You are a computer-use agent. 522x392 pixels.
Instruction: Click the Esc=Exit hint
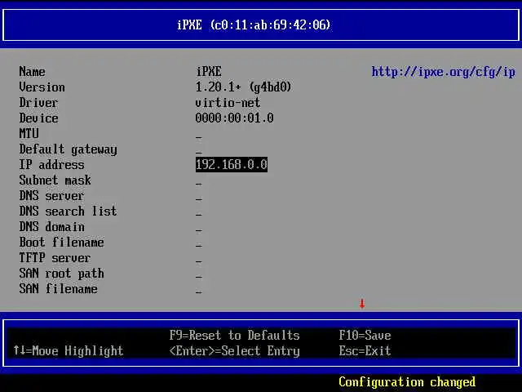click(x=365, y=351)
